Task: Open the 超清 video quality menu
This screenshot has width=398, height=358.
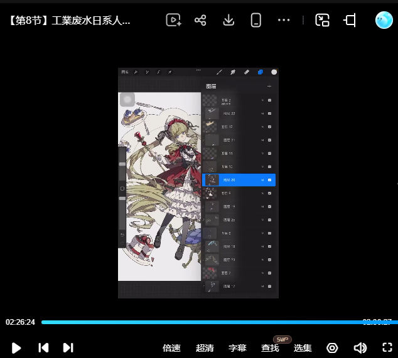Action: point(205,348)
